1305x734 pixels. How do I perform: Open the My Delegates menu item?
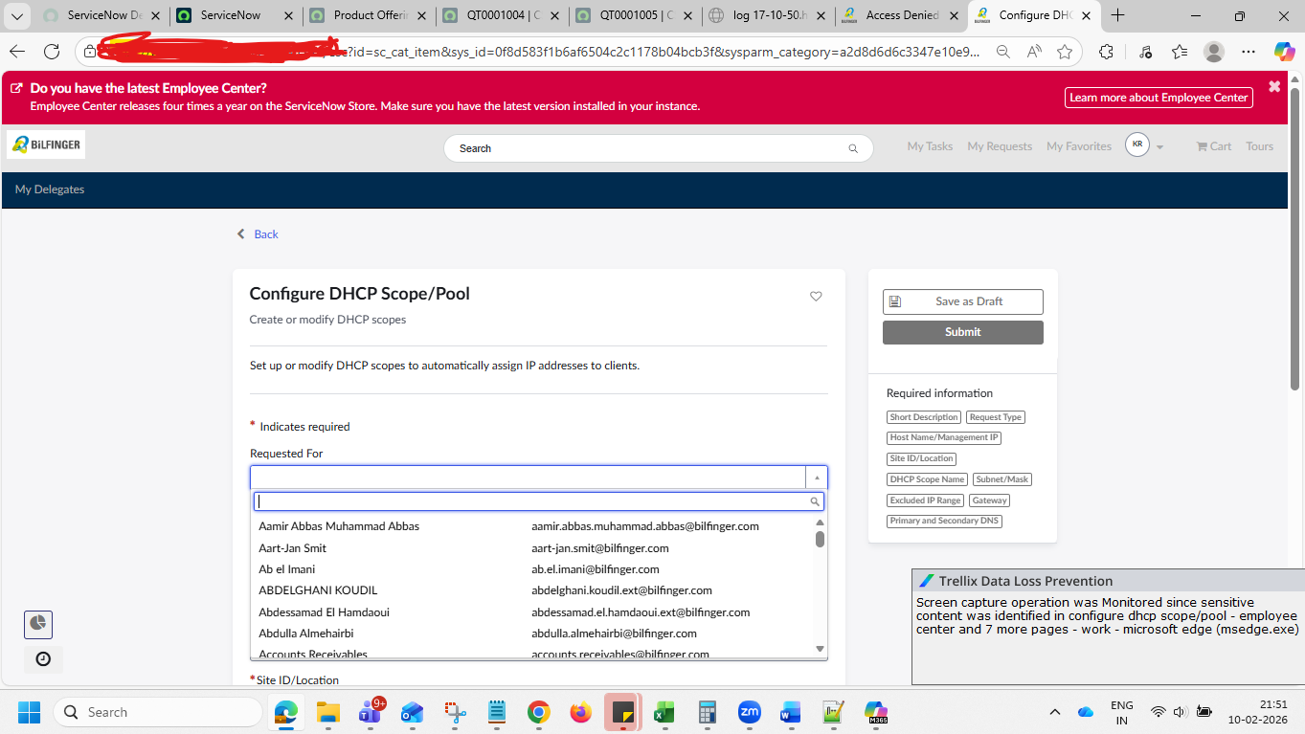coord(50,189)
